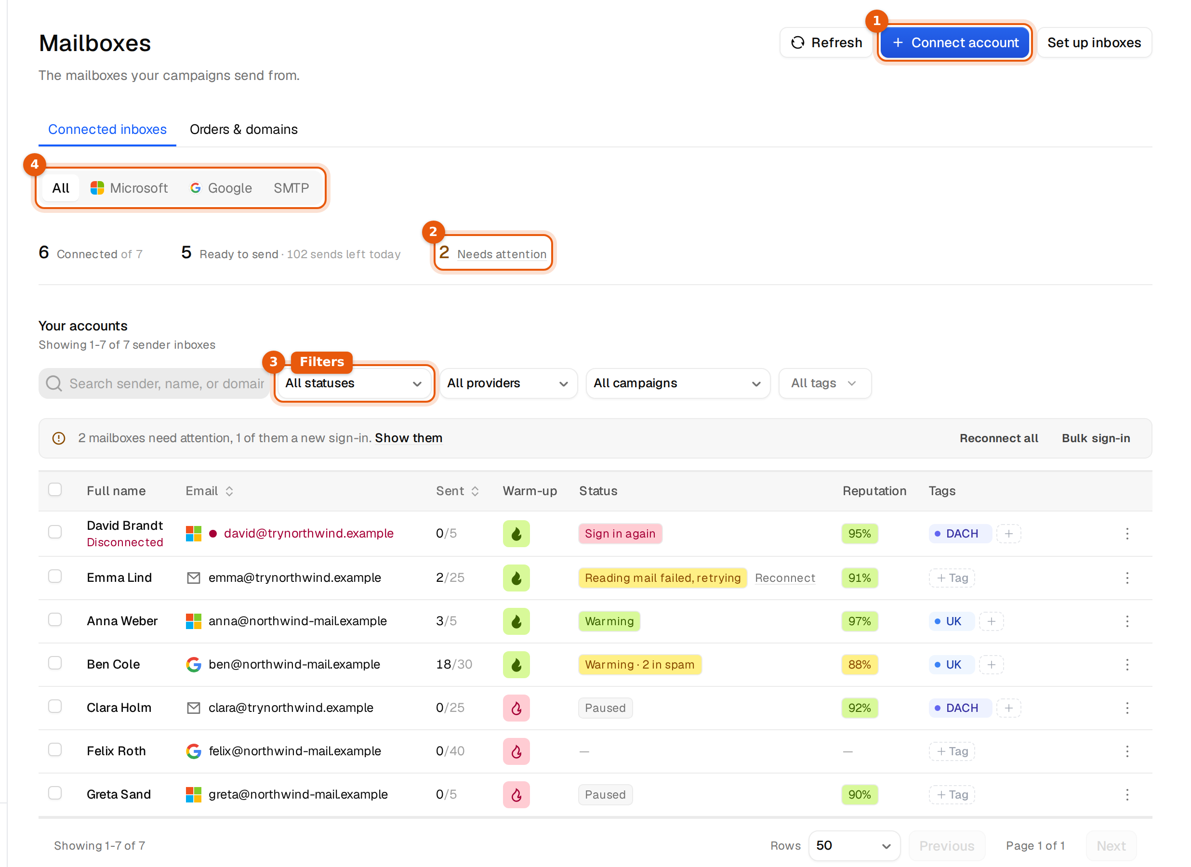
Task: Select the Connected inboxes tab
Action: [x=107, y=129]
